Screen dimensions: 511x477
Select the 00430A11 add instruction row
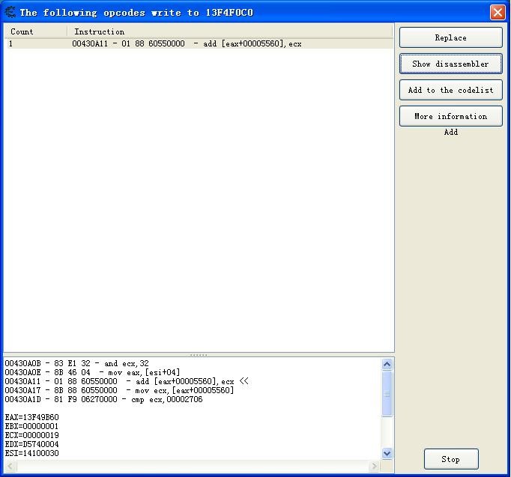pyautogui.click(x=199, y=43)
